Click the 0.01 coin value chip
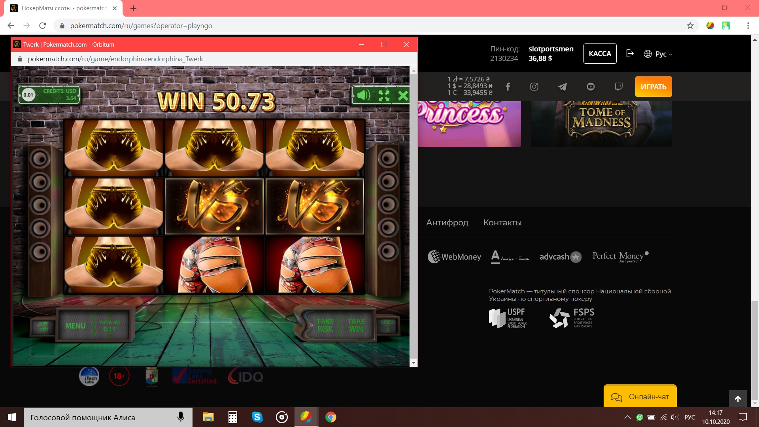 pos(28,95)
